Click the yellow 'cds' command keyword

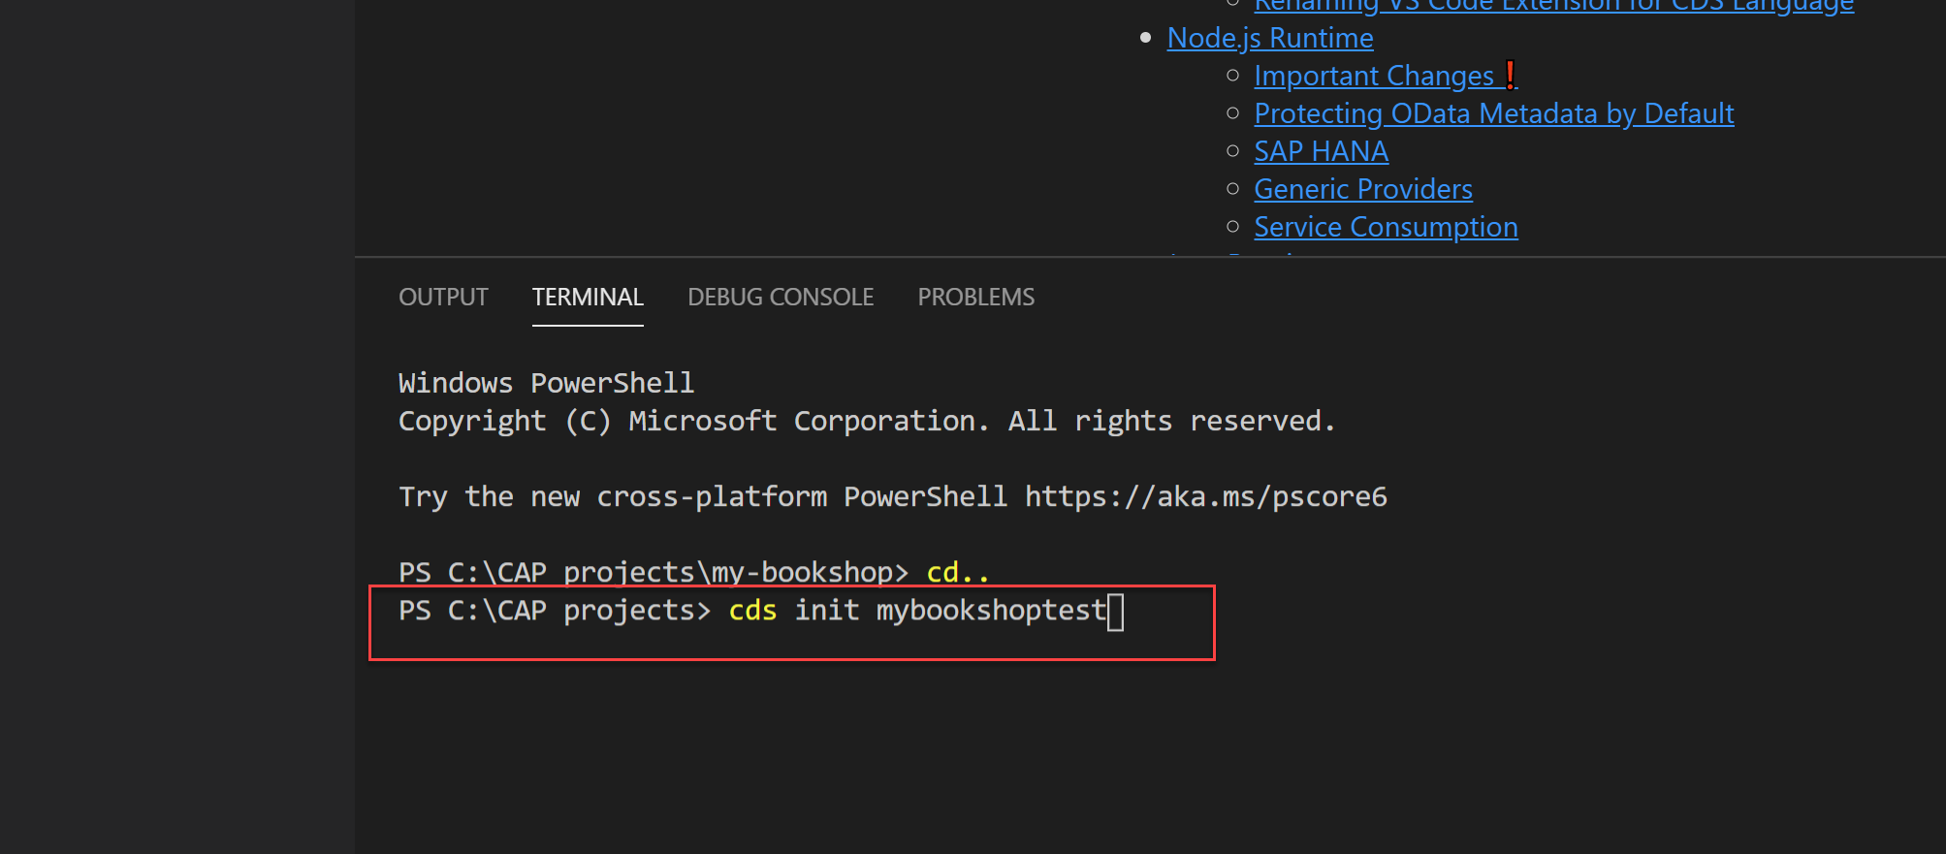click(752, 611)
